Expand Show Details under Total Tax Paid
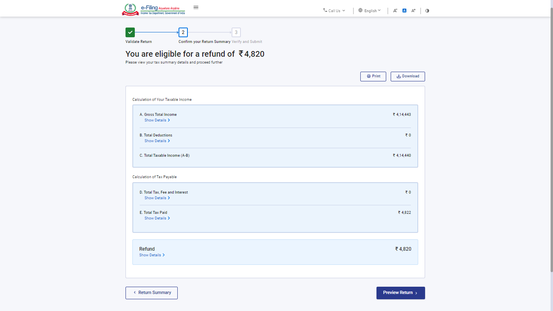Screen dimensions: 553x311 157,218
